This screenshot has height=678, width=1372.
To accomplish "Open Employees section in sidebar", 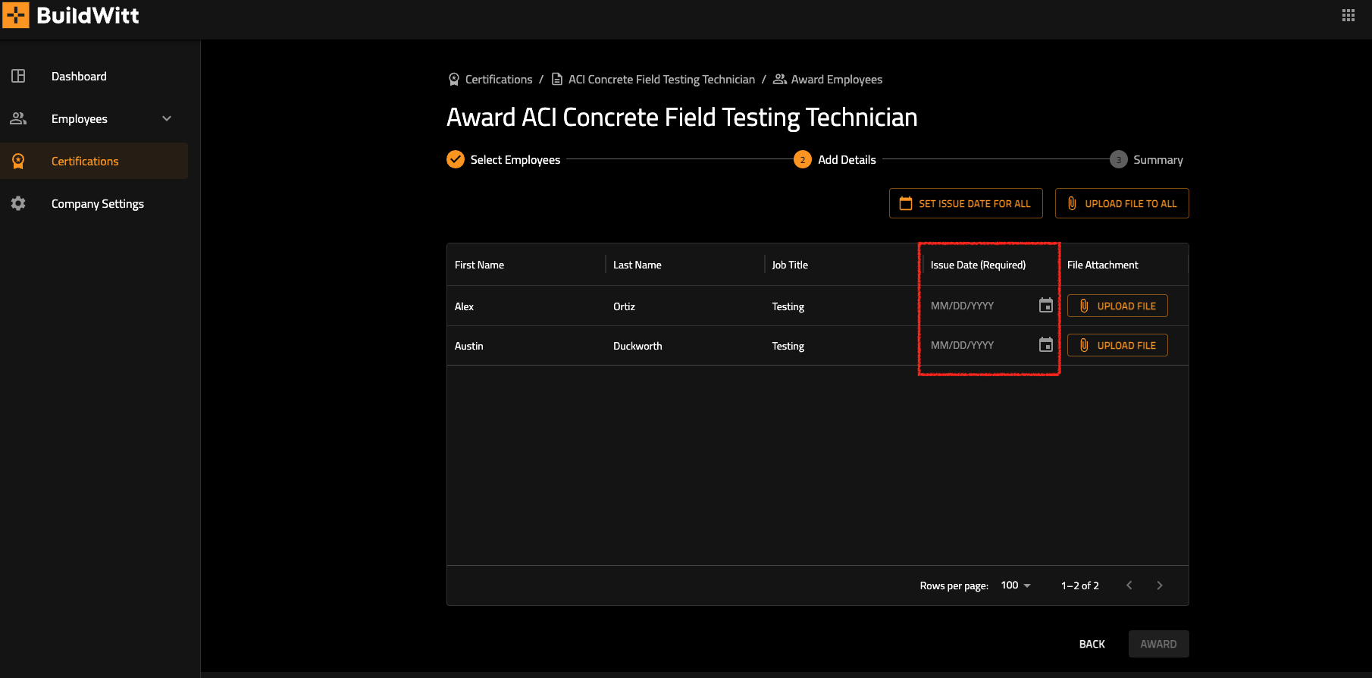I will click(80, 118).
